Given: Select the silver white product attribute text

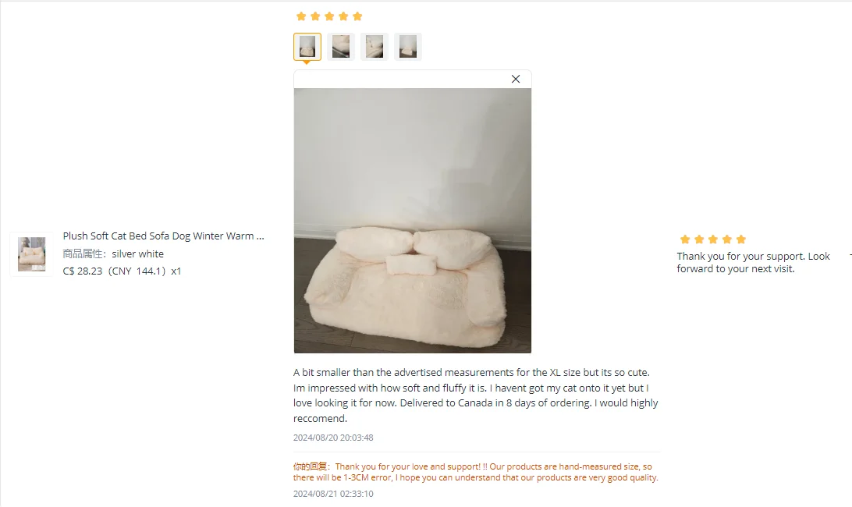Looking at the screenshot, I should tap(137, 253).
